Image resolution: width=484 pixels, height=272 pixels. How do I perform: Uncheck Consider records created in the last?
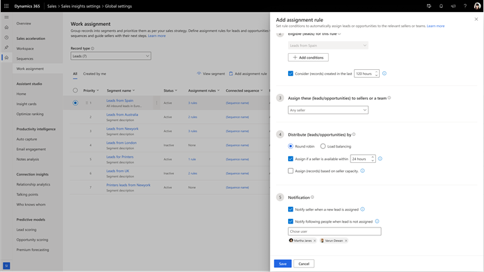pos(290,74)
